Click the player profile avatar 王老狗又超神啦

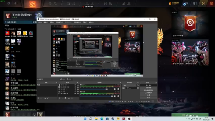[x=8, y=16]
